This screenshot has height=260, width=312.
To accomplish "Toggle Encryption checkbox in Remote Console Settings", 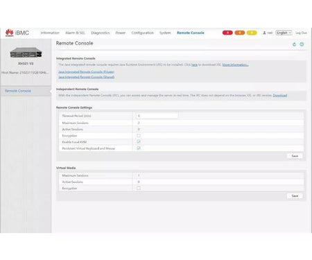I will tap(139, 136).
